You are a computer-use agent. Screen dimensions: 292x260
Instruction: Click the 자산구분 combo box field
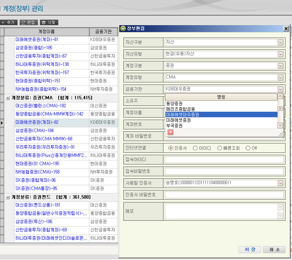click(x=224, y=42)
